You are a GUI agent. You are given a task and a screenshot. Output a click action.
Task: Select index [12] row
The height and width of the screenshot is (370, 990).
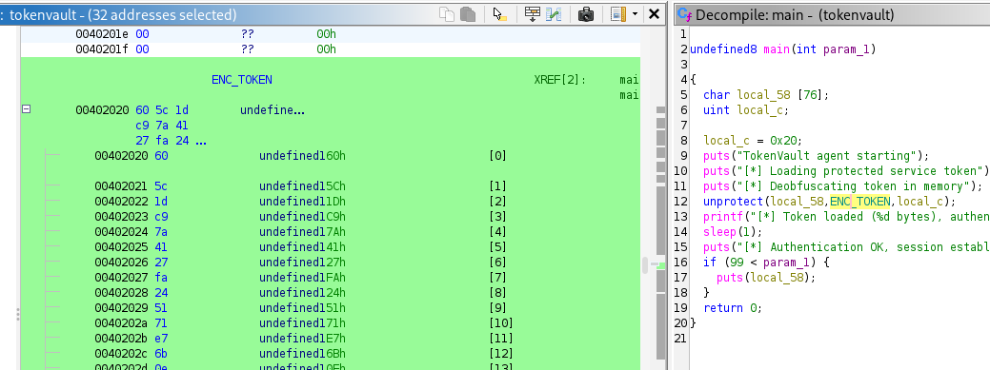pyautogui.click(x=331, y=353)
